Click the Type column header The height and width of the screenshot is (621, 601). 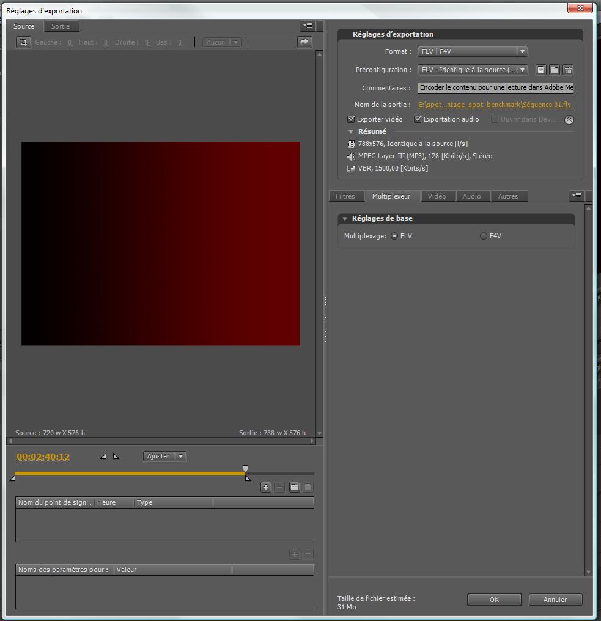pos(174,502)
